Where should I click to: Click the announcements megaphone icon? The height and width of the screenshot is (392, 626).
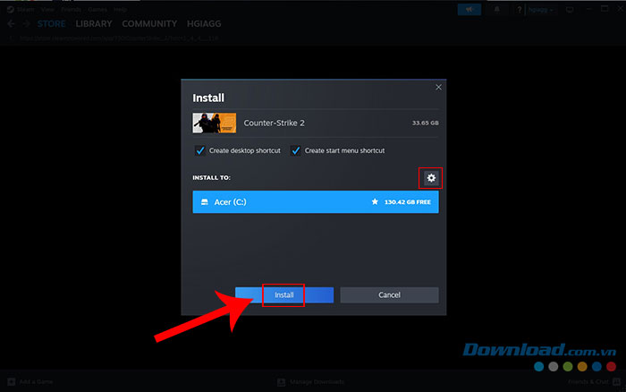tap(469, 9)
